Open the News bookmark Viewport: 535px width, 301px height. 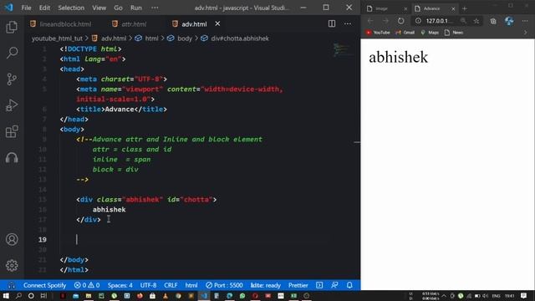pos(454,33)
